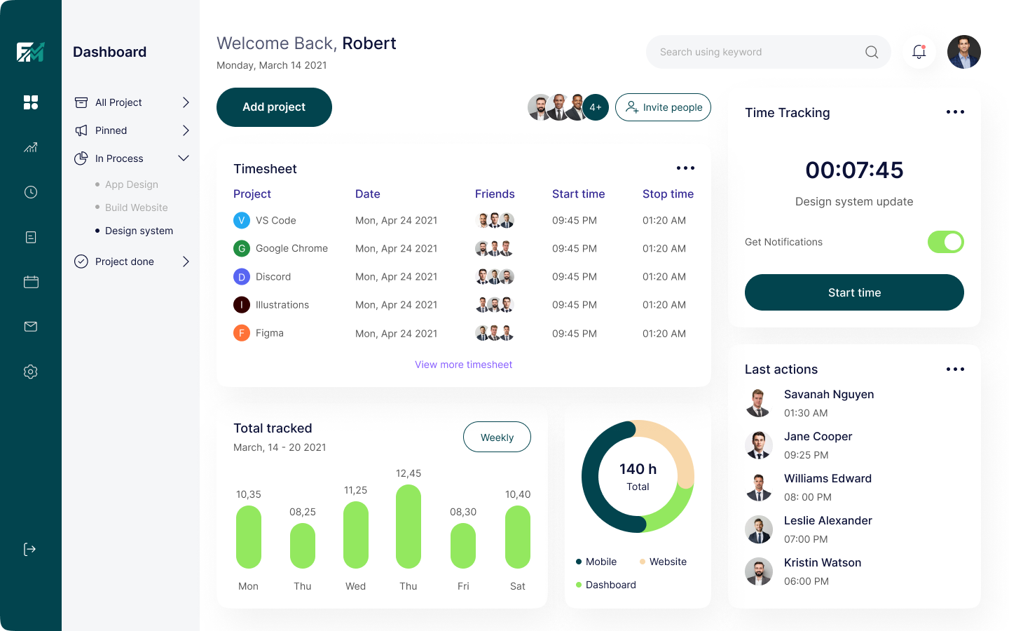Open settings gear icon in sidebar
The width and height of the screenshot is (1009, 631).
click(x=31, y=372)
